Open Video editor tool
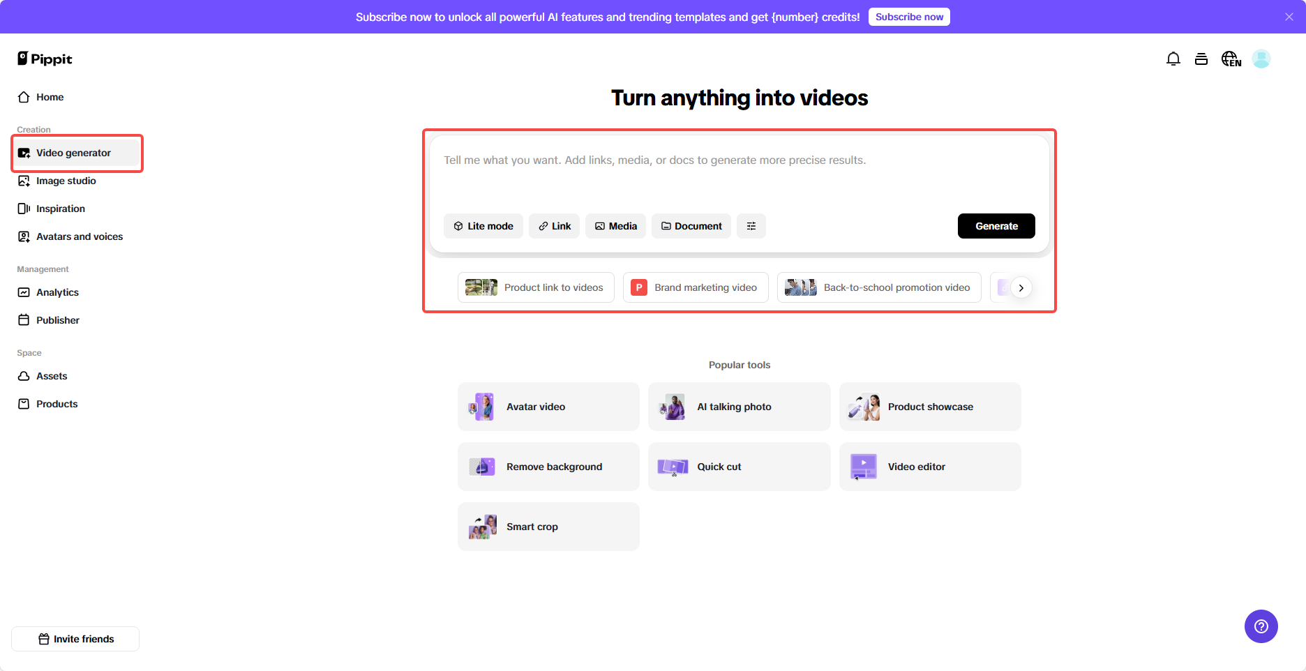Screen dimensions: 1306x671 pyautogui.click(x=930, y=467)
